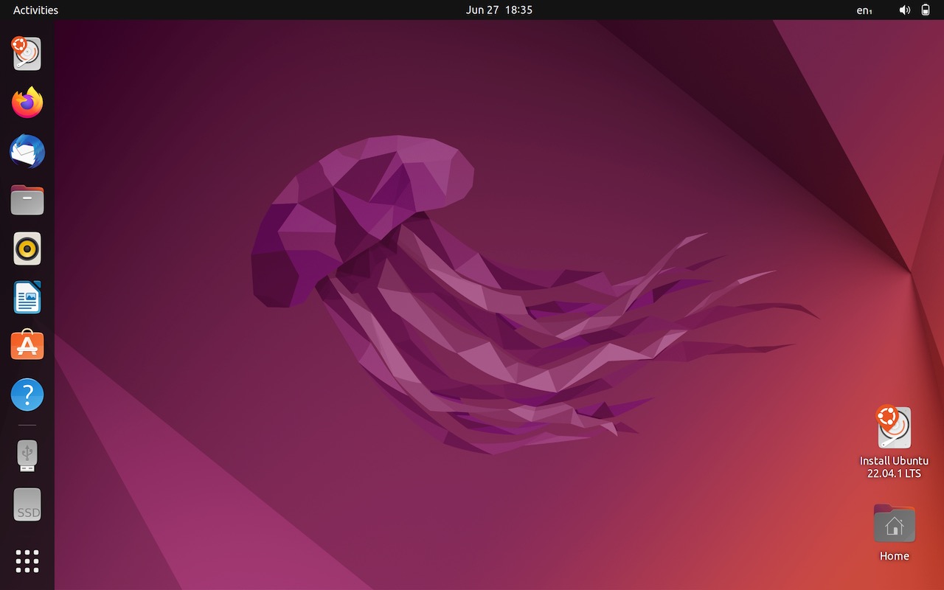Image resolution: width=944 pixels, height=590 pixels.
Task: Show Applications grid button
Action: [27, 561]
